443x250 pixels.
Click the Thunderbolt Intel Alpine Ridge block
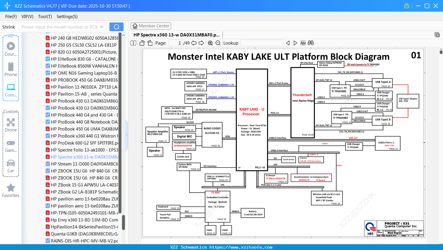click(x=303, y=102)
